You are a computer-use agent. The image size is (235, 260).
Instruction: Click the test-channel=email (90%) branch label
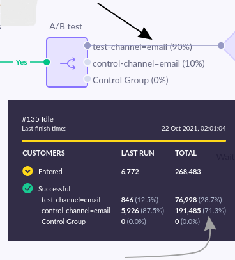(142, 47)
